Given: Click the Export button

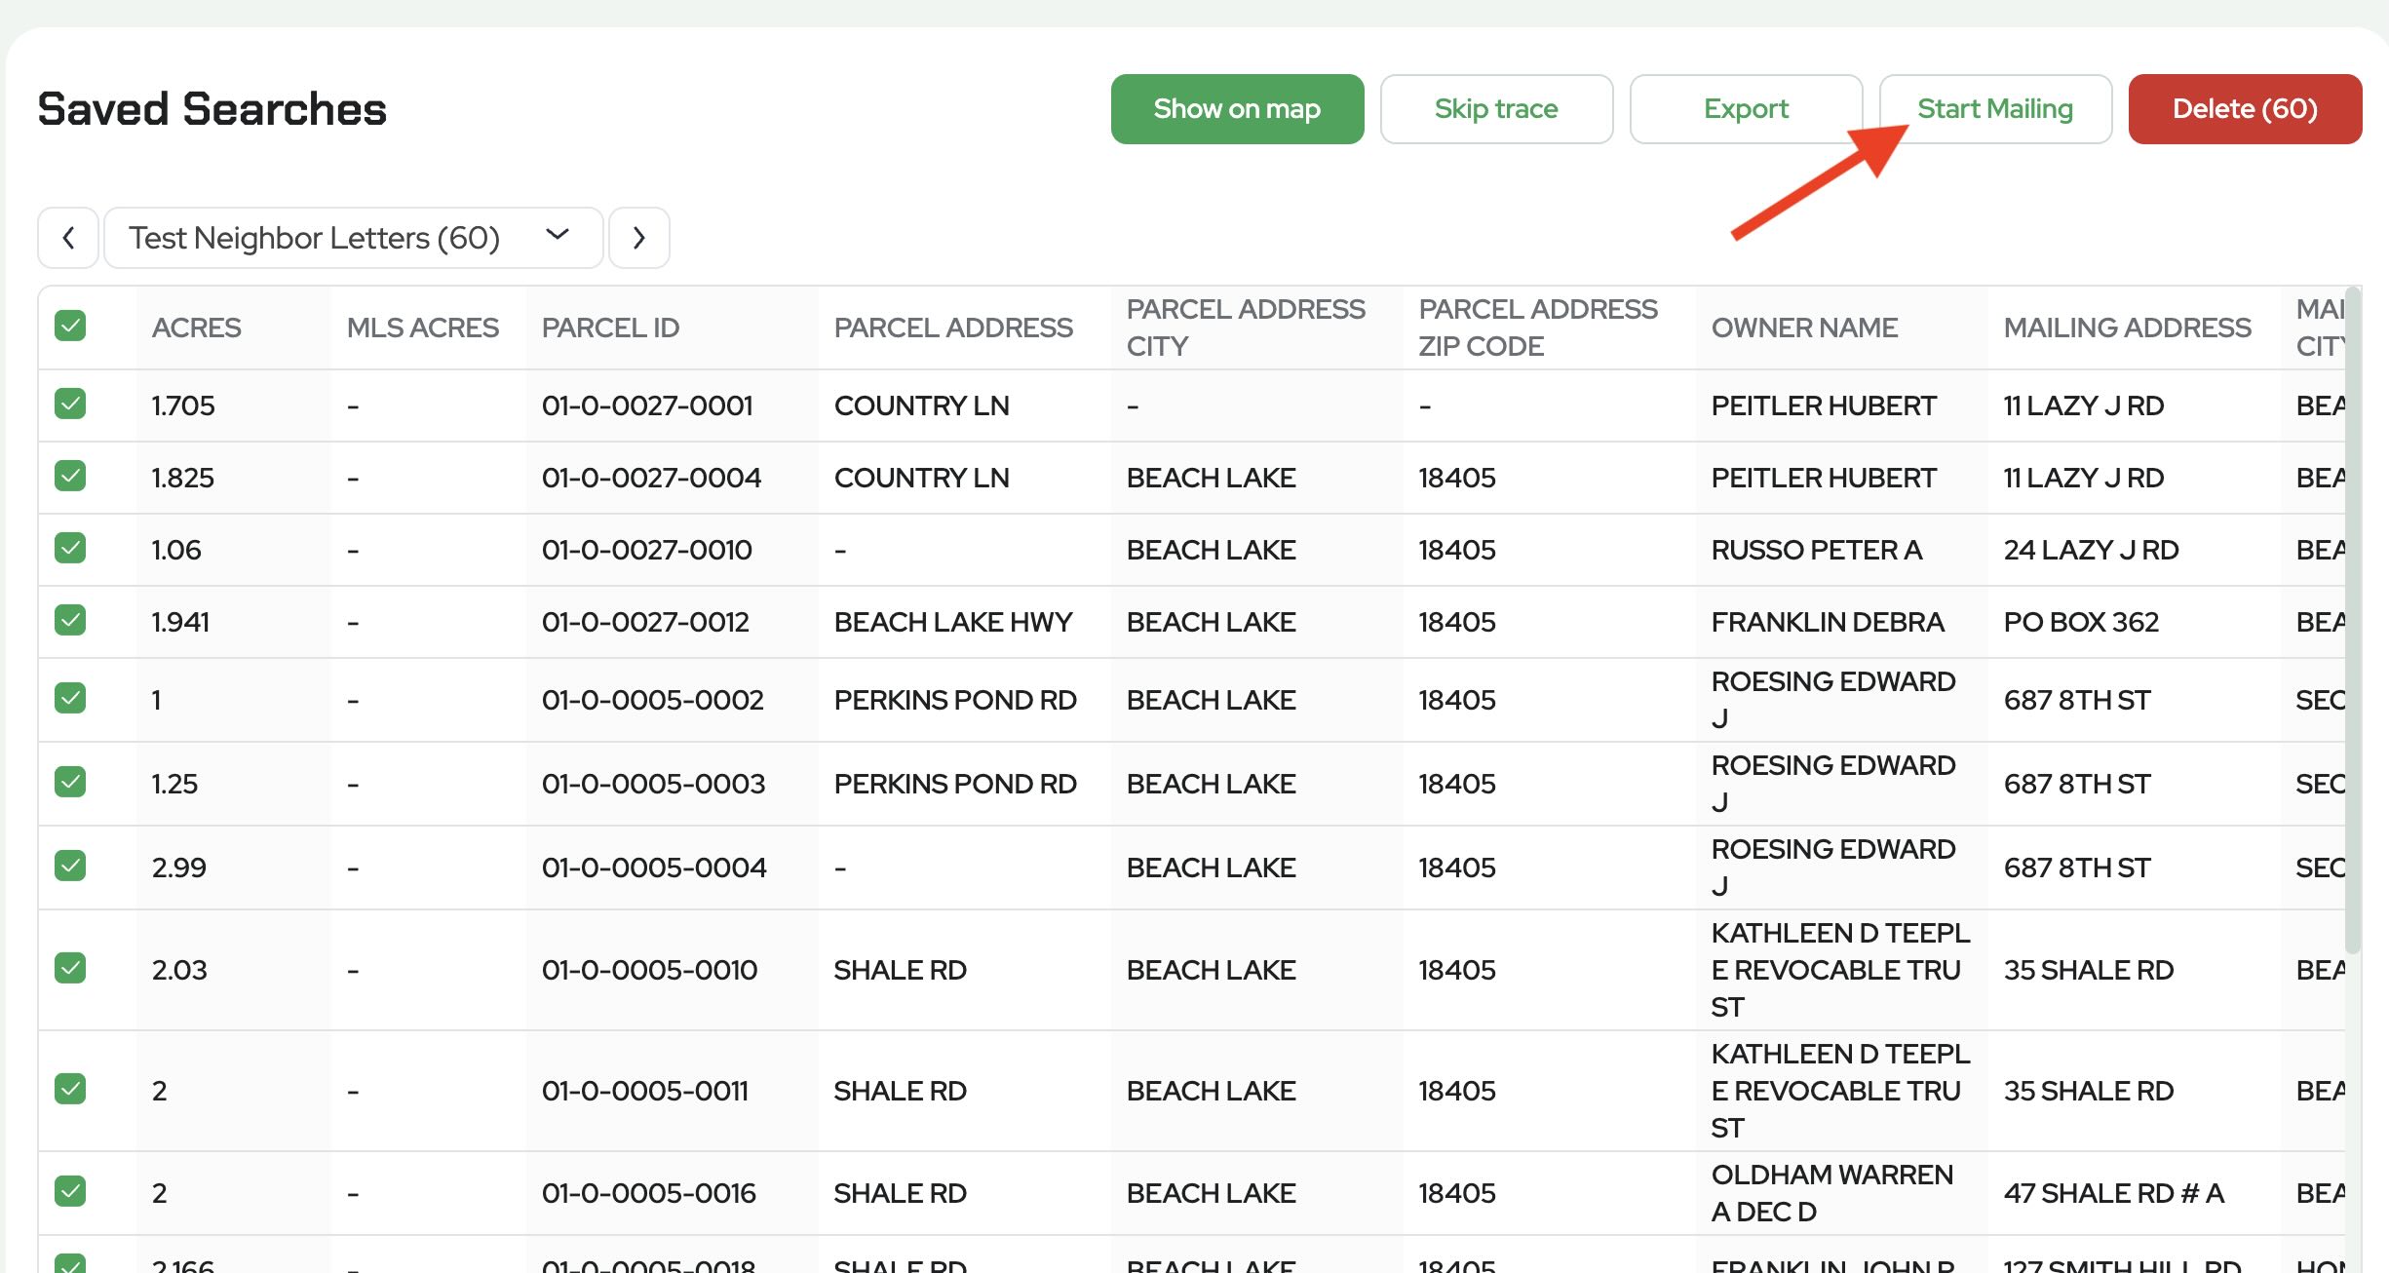Looking at the screenshot, I should click(x=1746, y=109).
